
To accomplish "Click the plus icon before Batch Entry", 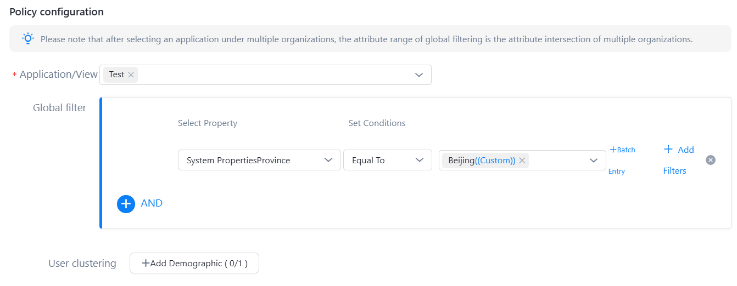I will [x=613, y=150].
